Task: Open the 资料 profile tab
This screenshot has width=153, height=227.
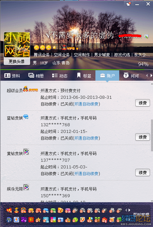Action: coord(12,76)
